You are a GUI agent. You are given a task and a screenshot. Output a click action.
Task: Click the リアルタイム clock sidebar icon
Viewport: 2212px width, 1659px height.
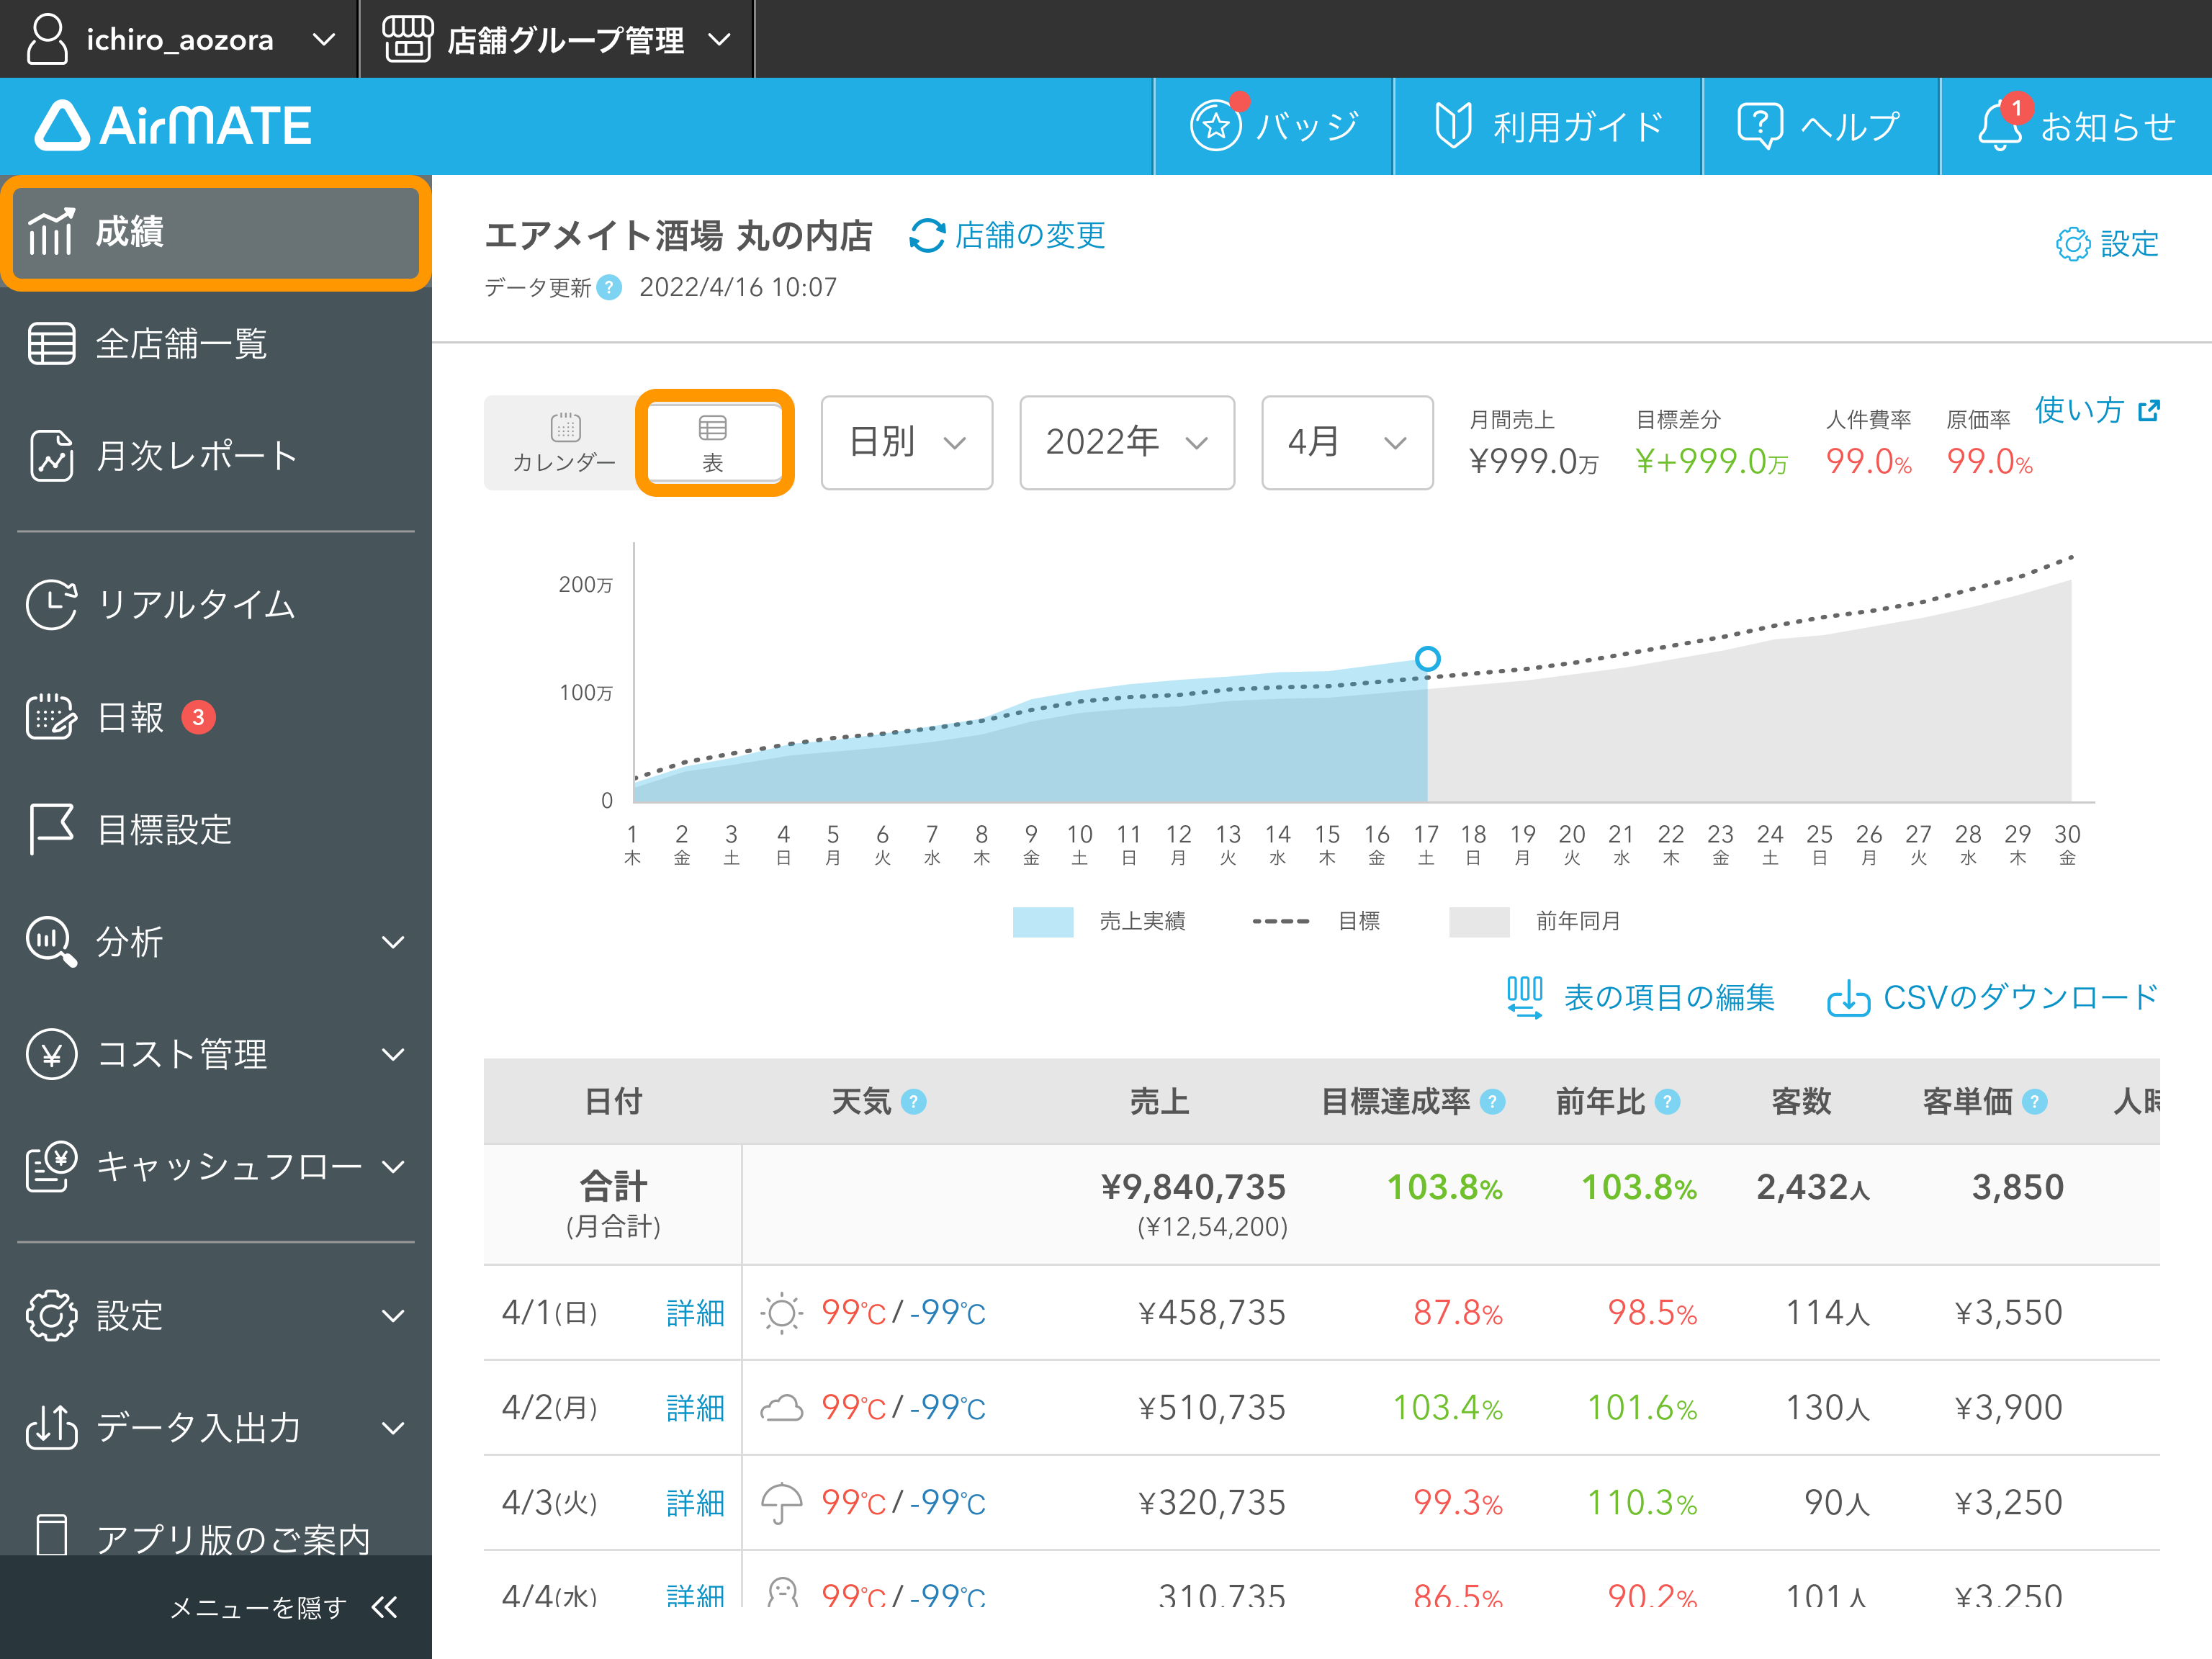(51, 605)
